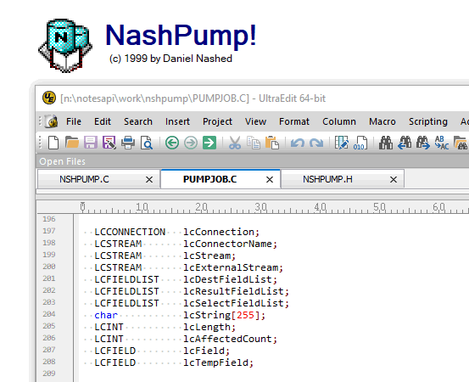Click line number 204 in gutter
This screenshot has width=469, height=382.
[x=49, y=314]
